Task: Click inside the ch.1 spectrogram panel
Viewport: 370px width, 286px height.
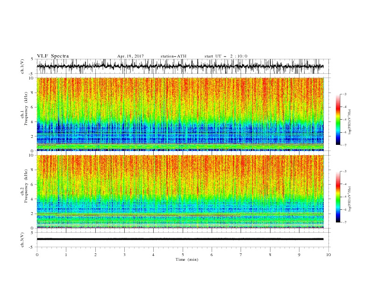Action: [x=180, y=114]
